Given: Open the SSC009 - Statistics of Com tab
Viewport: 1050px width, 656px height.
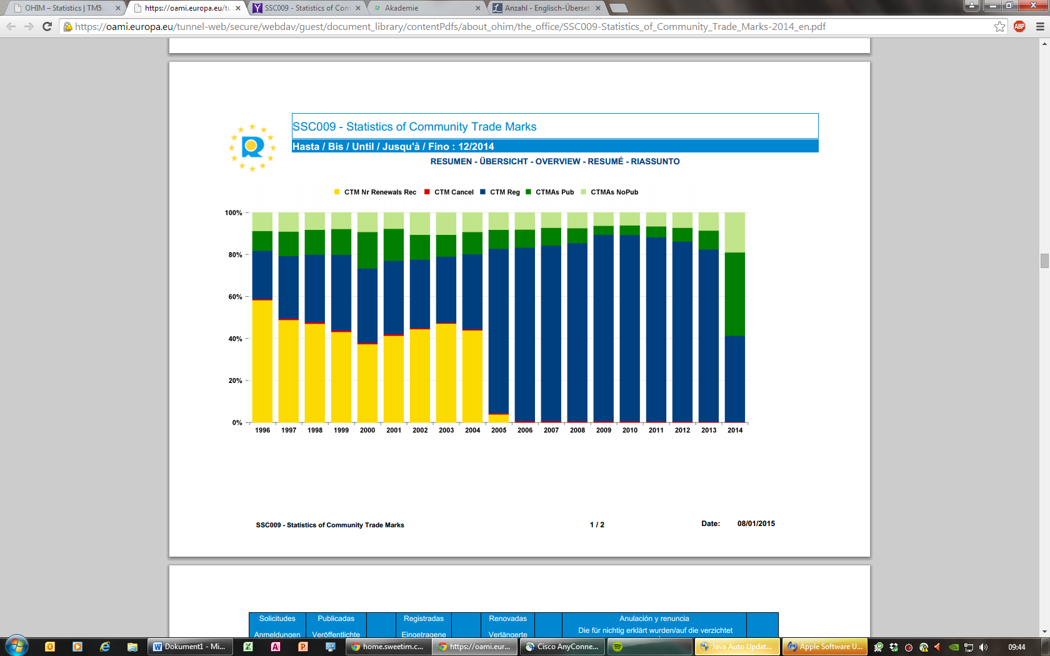Looking at the screenshot, I should 306,8.
